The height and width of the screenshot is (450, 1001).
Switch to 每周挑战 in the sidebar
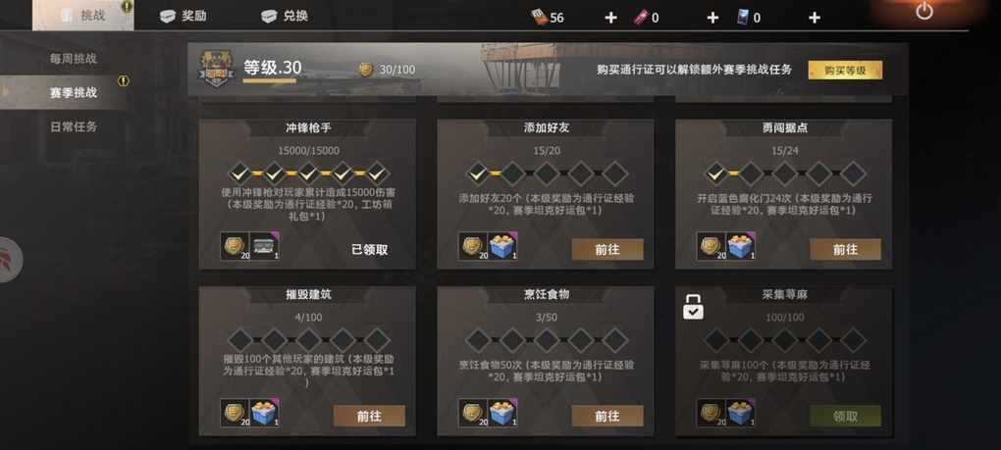coord(74,59)
